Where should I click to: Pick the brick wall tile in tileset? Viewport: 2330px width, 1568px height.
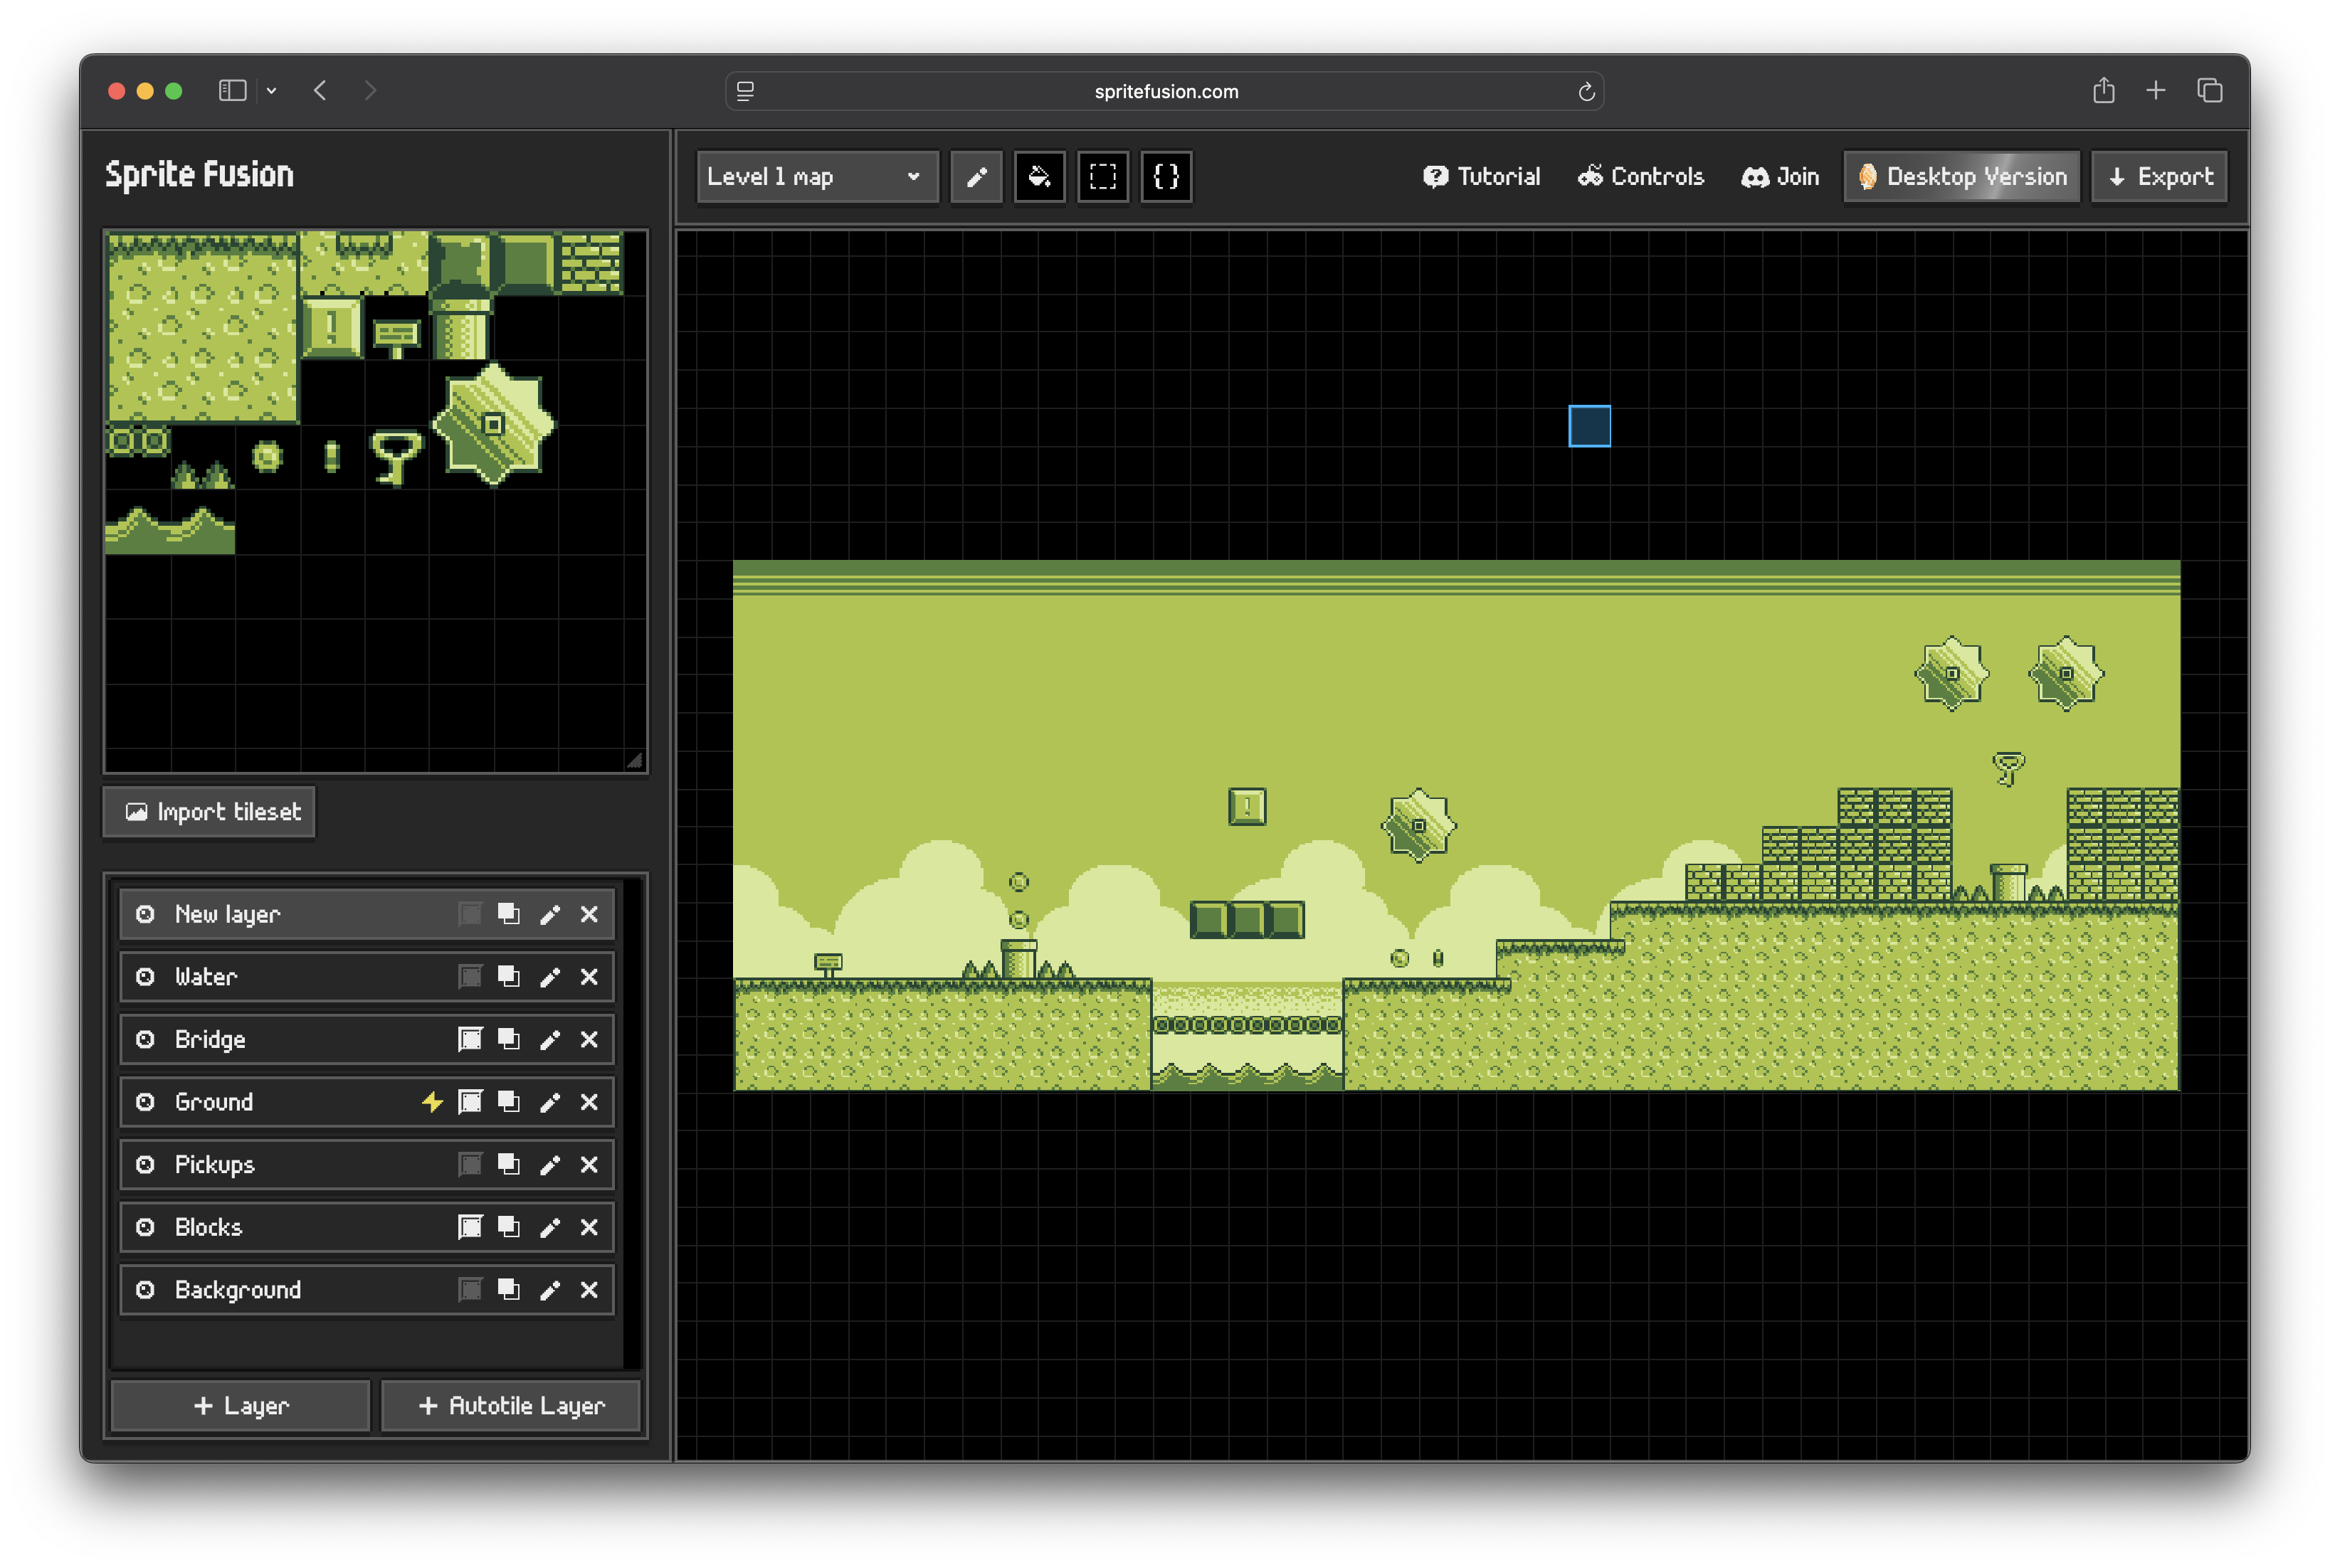(x=590, y=264)
